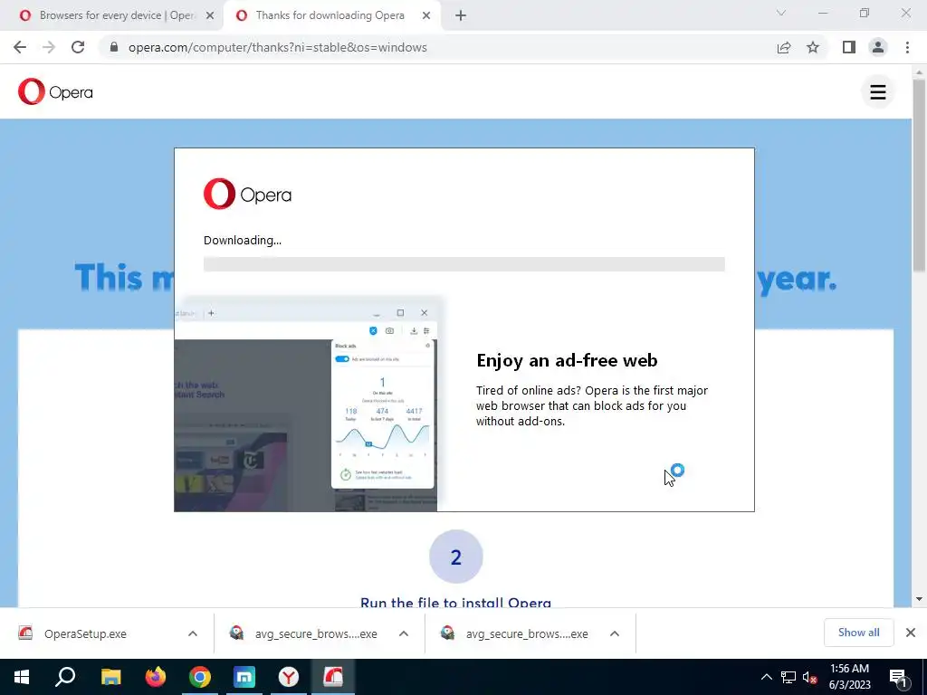Open downloaded OperaSetup.exe file

(85, 633)
